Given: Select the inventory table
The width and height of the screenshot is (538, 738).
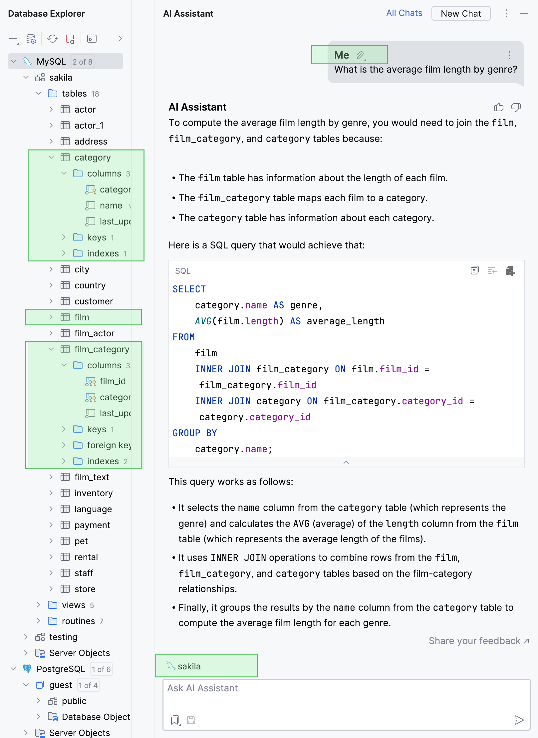Looking at the screenshot, I should pyautogui.click(x=94, y=493).
